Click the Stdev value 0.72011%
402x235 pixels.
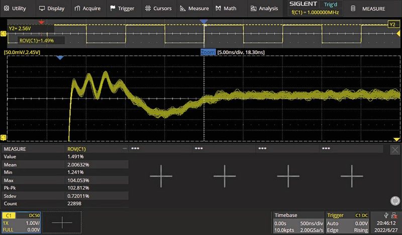(x=78, y=196)
